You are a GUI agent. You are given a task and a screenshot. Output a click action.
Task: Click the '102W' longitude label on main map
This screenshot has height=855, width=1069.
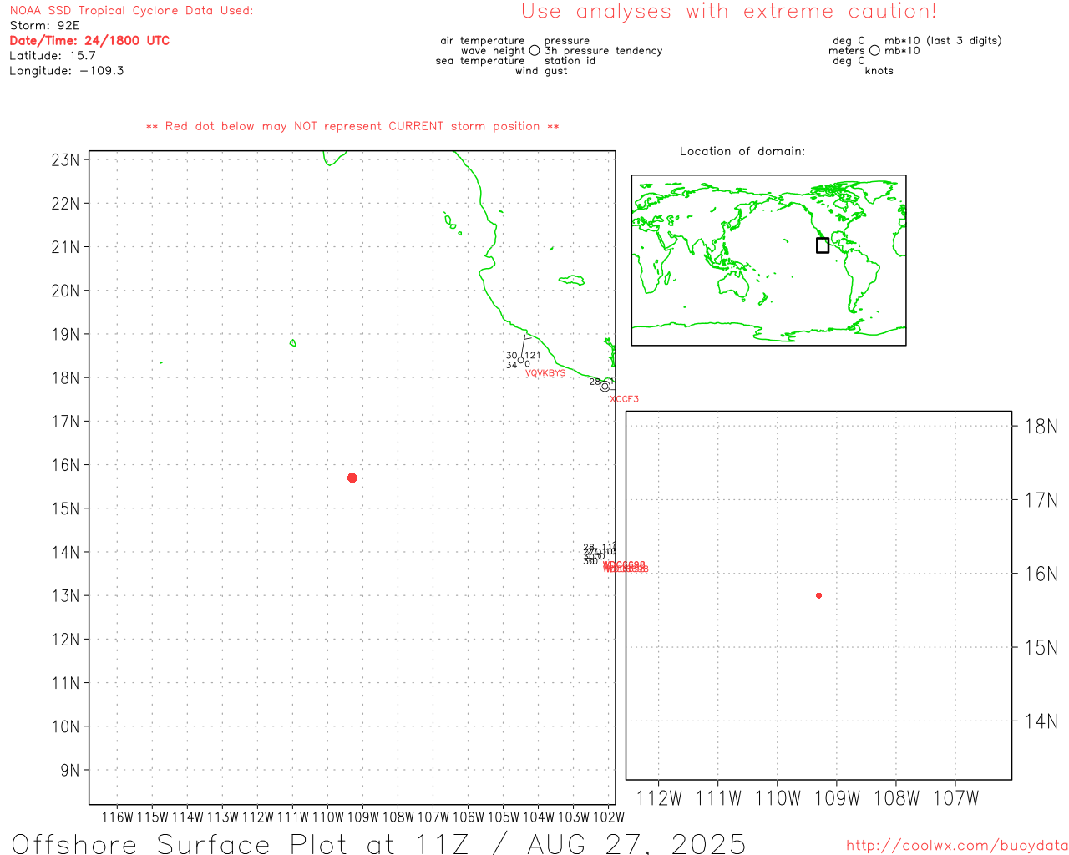coord(608,817)
